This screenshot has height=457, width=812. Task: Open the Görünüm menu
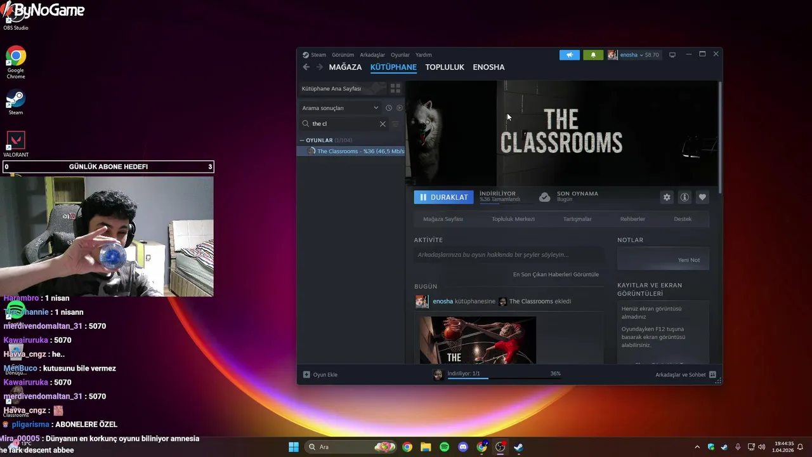(x=343, y=55)
